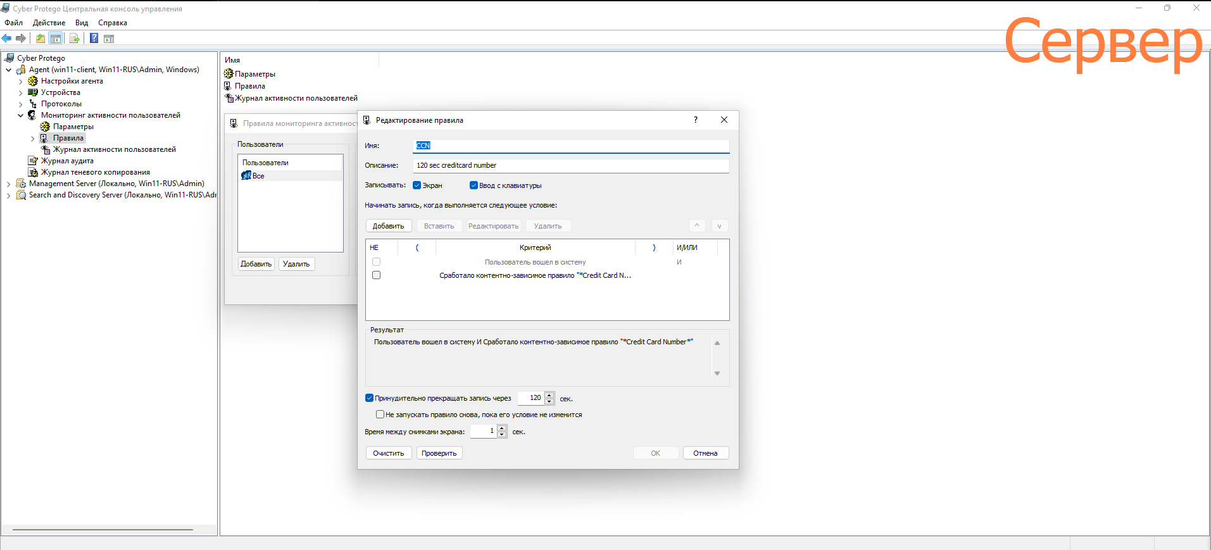This screenshot has height=550, width=1211.
Task: Click the Протоколы network tree icon
Action: pyautogui.click(x=33, y=104)
